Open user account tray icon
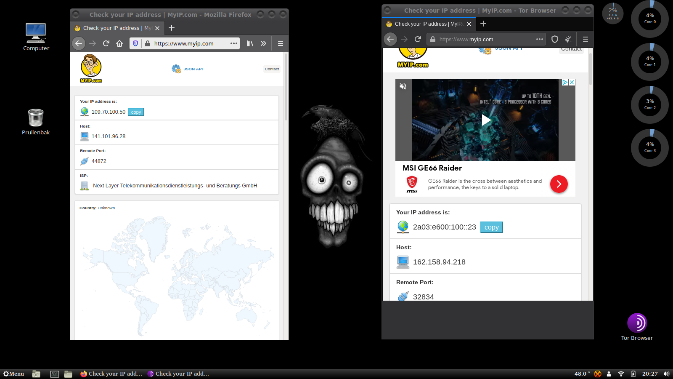The height and width of the screenshot is (379, 673). tap(609, 374)
